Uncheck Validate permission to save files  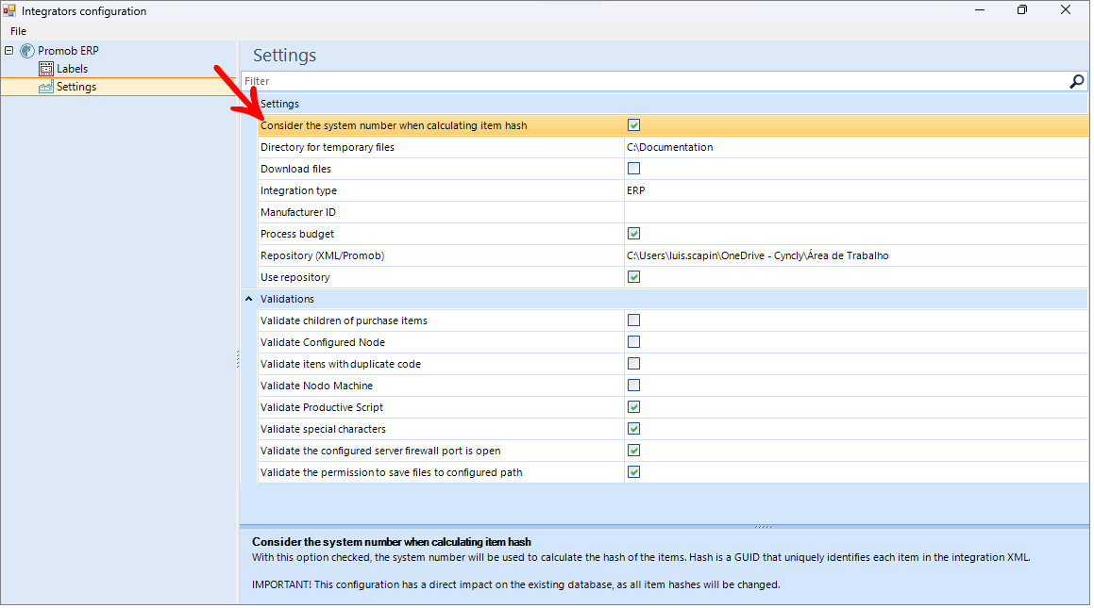point(633,472)
